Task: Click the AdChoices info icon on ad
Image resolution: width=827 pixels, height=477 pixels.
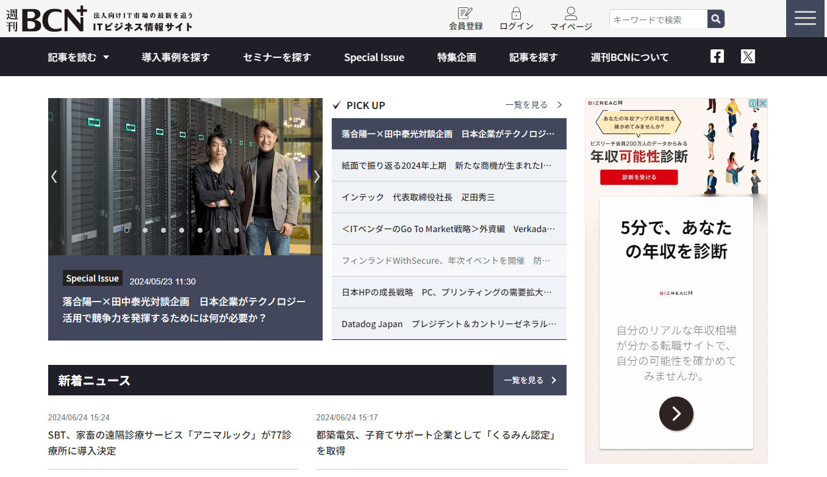Action: 753,104
